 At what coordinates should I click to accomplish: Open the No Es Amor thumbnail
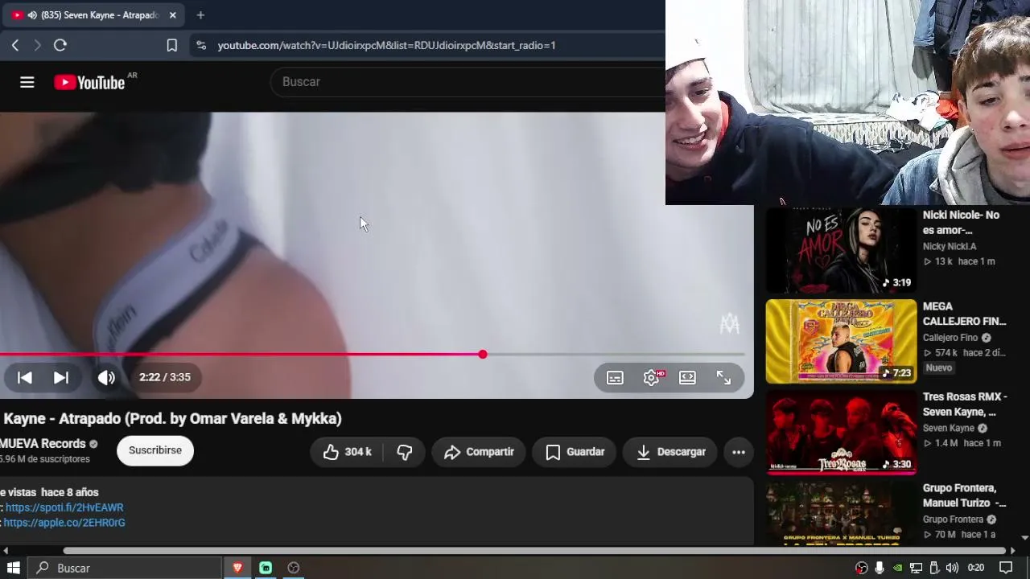(841, 249)
